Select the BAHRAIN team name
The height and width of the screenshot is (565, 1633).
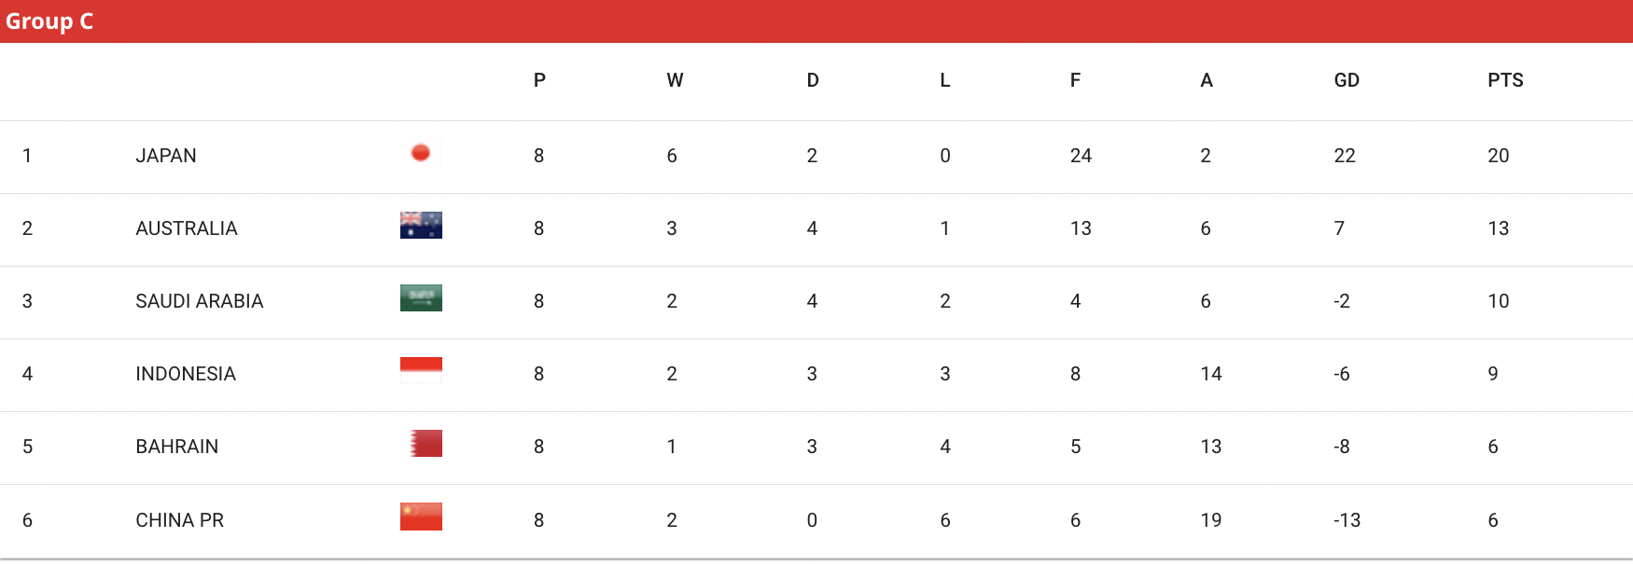point(177,447)
